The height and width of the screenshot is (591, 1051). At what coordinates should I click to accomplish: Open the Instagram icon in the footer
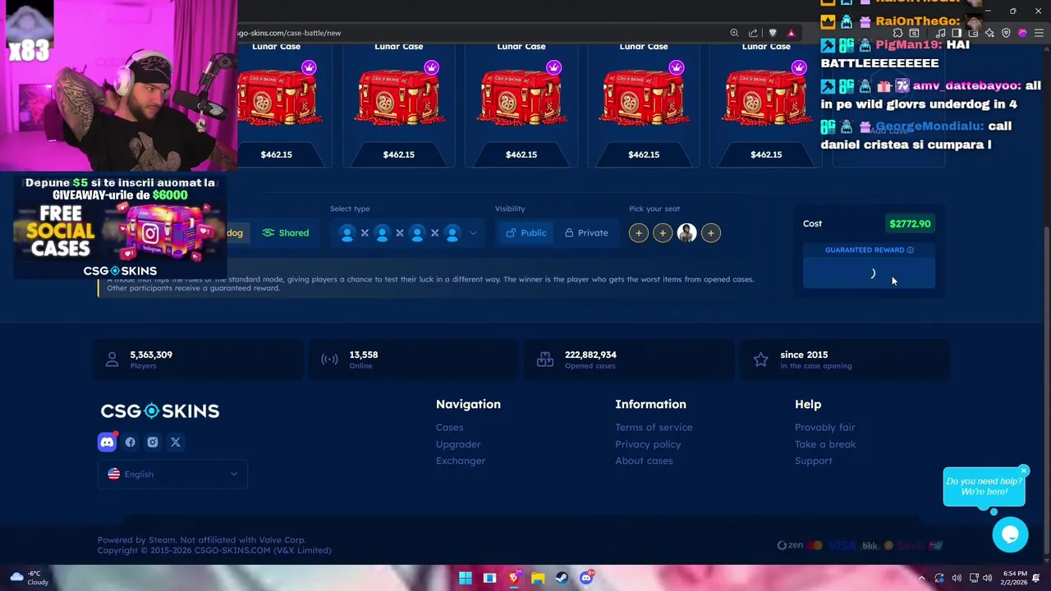153,442
